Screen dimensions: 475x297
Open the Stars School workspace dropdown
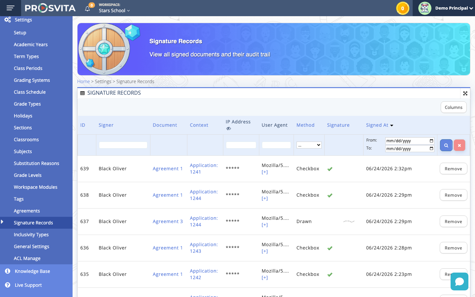[114, 11]
